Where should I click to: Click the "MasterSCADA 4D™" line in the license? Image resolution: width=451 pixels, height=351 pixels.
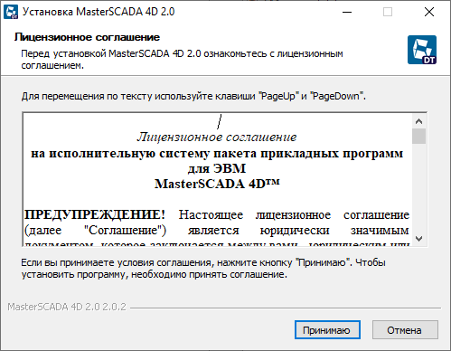click(217, 184)
